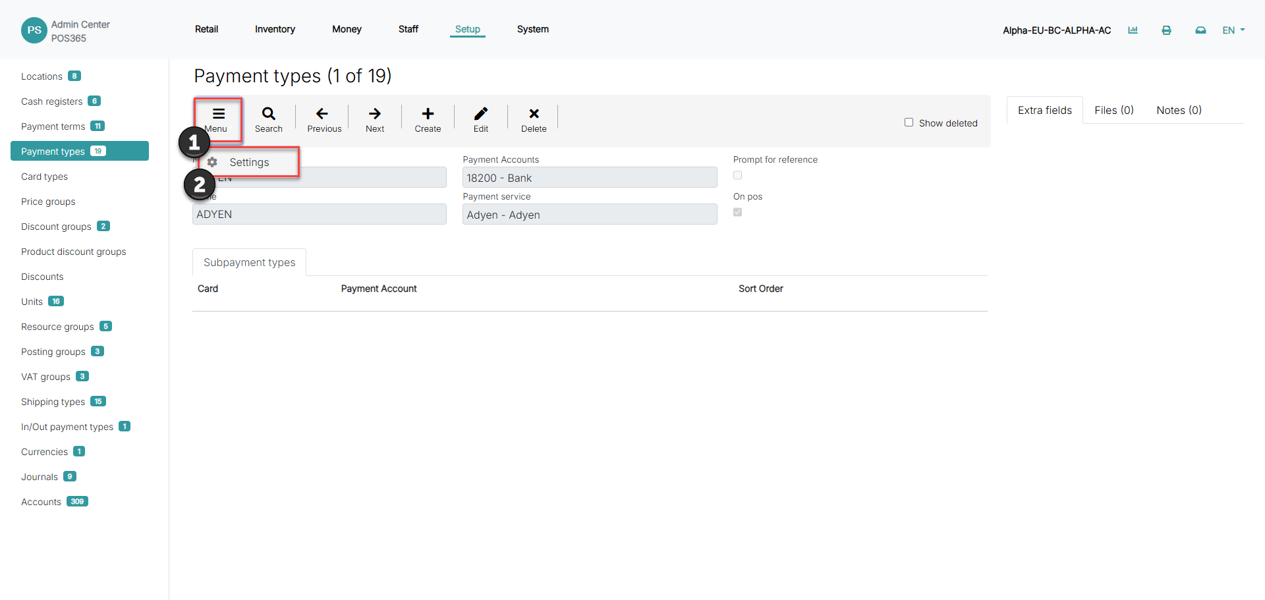
Task: Open Payment terms in the sidebar
Action: click(x=53, y=126)
